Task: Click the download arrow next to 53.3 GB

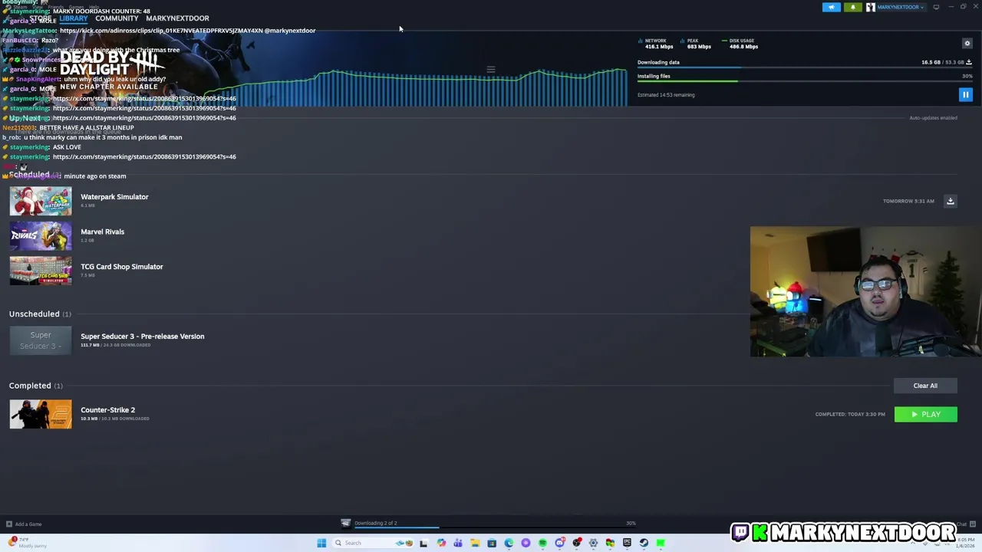Action: 969,62
